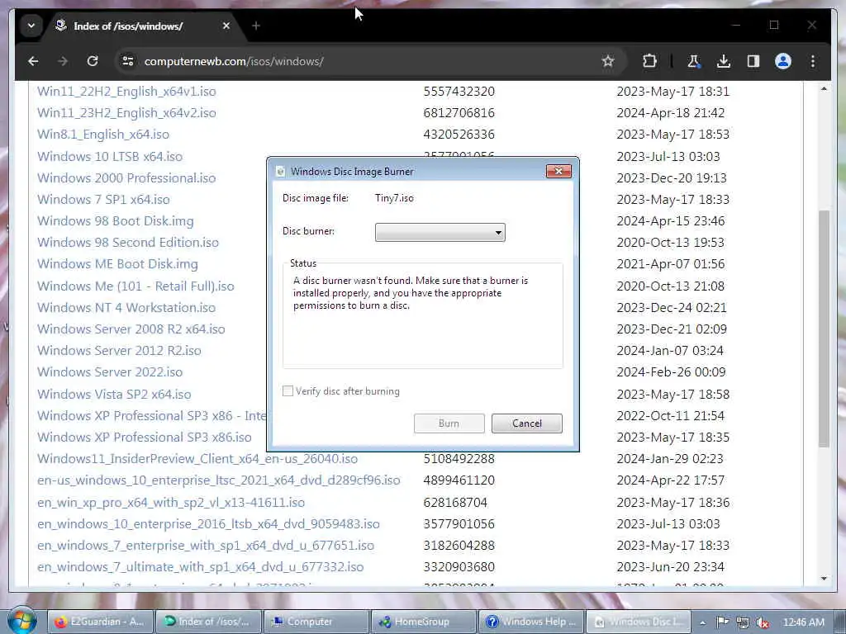Screen dimensions: 846x634
Task: Open the browser extensions puzzle icon
Action: point(649,61)
